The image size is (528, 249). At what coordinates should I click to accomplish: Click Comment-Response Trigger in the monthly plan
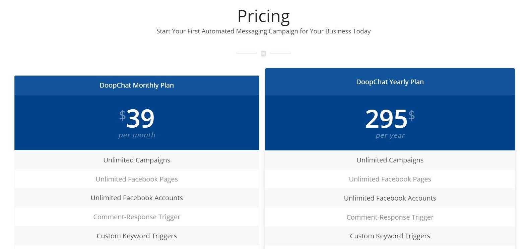[137, 217]
